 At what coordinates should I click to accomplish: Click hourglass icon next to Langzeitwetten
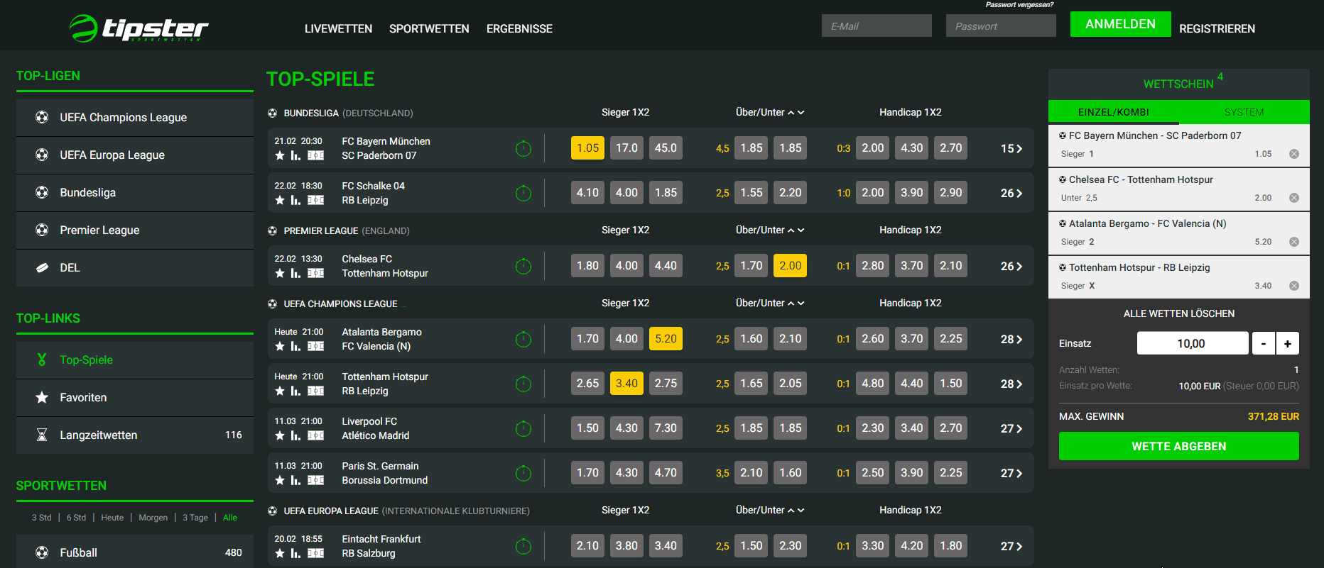[42, 435]
